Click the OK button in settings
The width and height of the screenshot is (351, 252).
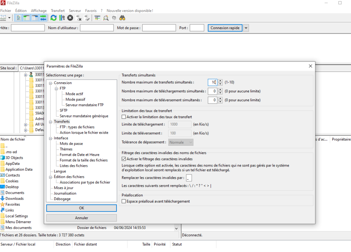[81, 208]
